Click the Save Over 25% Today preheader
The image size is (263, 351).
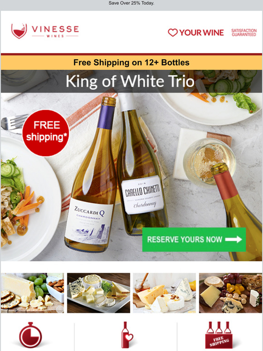point(131,3)
